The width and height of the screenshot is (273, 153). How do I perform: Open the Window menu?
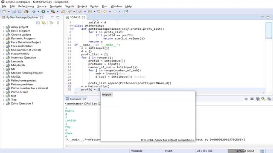(116, 6)
